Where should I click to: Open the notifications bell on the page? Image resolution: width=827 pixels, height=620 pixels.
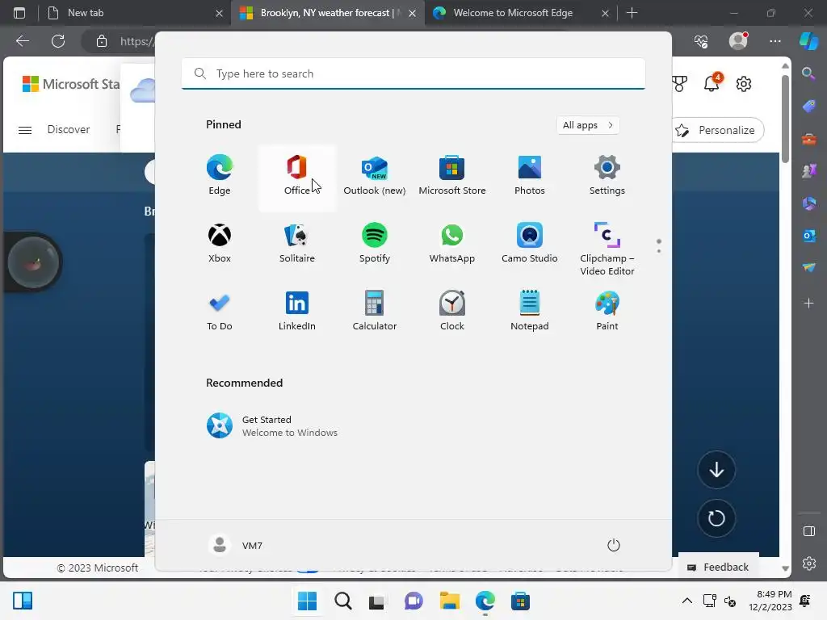click(712, 83)
